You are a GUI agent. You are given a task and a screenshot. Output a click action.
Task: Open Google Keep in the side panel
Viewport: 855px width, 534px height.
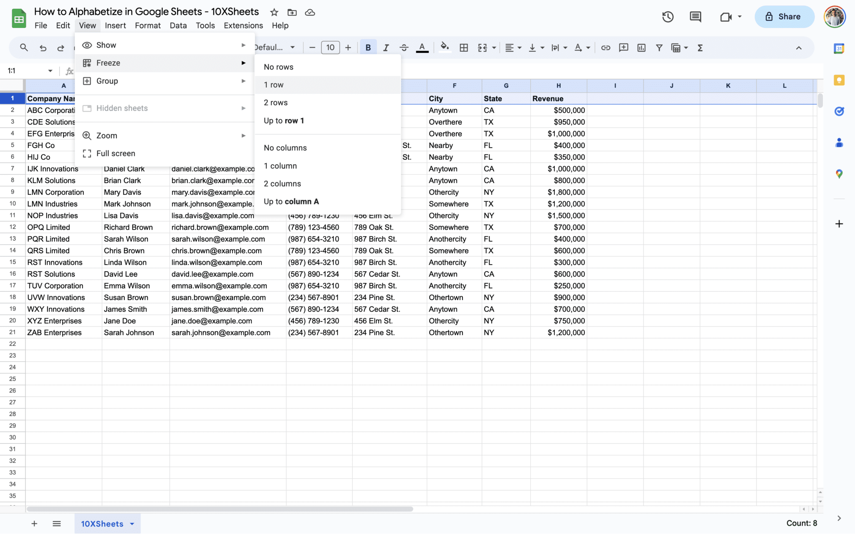(839, 80)
